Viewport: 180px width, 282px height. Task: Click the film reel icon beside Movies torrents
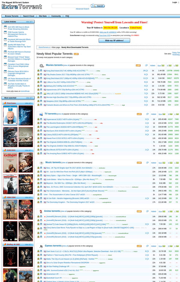pyautogui.click(x=42, y=66)
